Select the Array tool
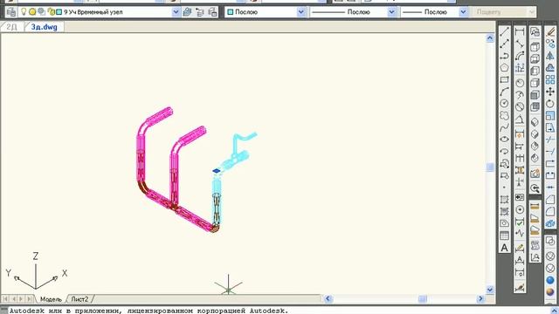This screenshot has height=314, width=559. 550,79
